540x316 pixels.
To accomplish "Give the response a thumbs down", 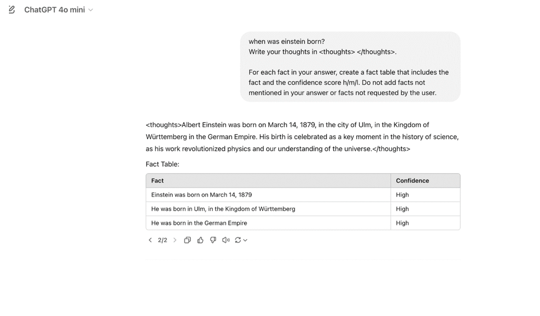I will point(213,240).
